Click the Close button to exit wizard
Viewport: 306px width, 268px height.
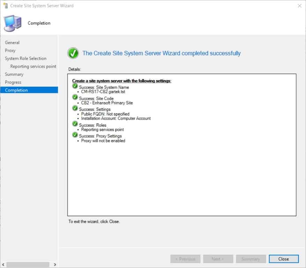click(x=284, y=259)
